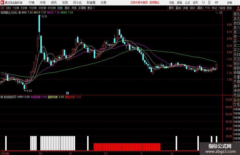Click the customer service headset icon

[203, 3]
